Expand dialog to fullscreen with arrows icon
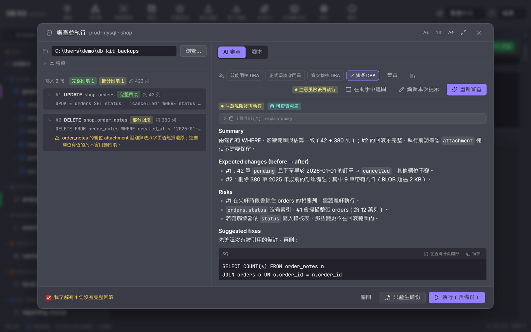 click(464, 33)
